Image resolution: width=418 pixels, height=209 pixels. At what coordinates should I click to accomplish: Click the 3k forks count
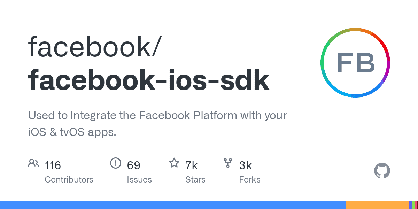pyautogui.click(x=246, y=165)
